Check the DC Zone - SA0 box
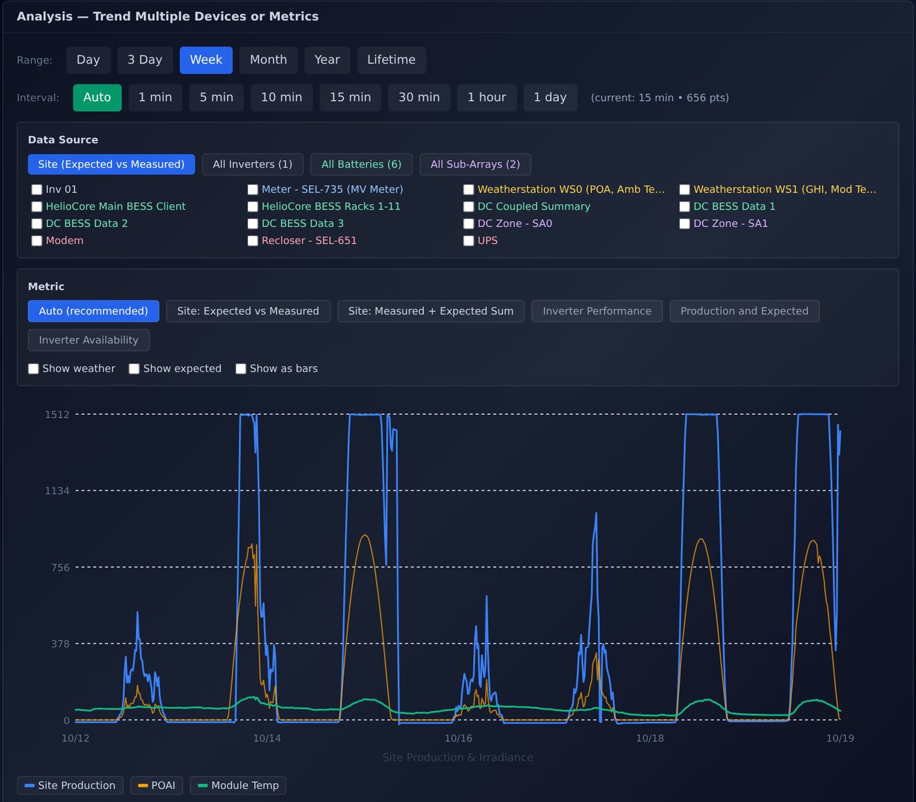Screen dimensions: 916x802 pos(469,224)
